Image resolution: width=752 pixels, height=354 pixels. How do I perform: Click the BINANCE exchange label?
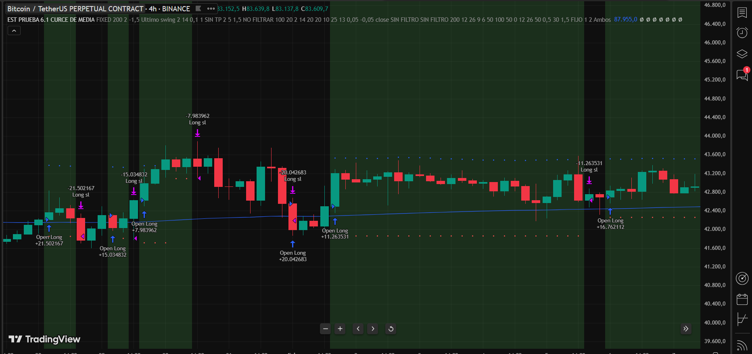176,8
